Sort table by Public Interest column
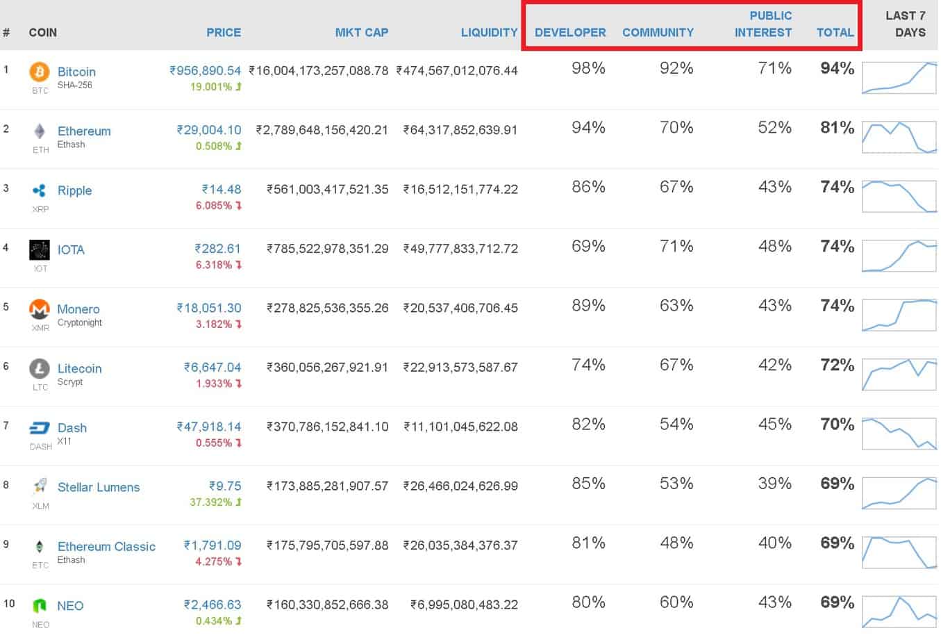The image size is (941, 642). coord(763,24)
